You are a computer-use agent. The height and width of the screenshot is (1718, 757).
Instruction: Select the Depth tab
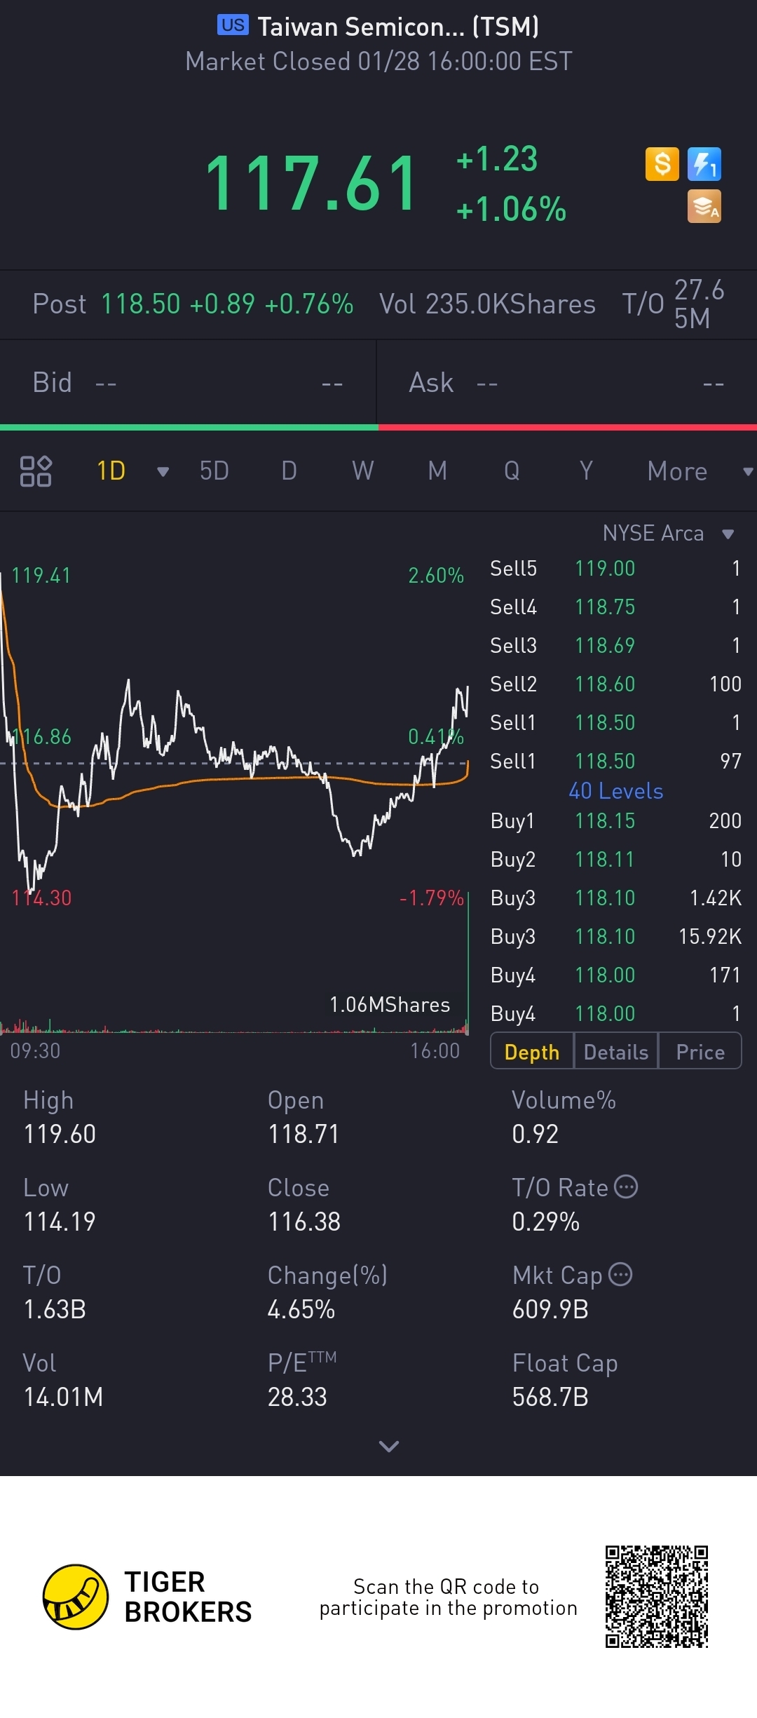point(532,1052)
